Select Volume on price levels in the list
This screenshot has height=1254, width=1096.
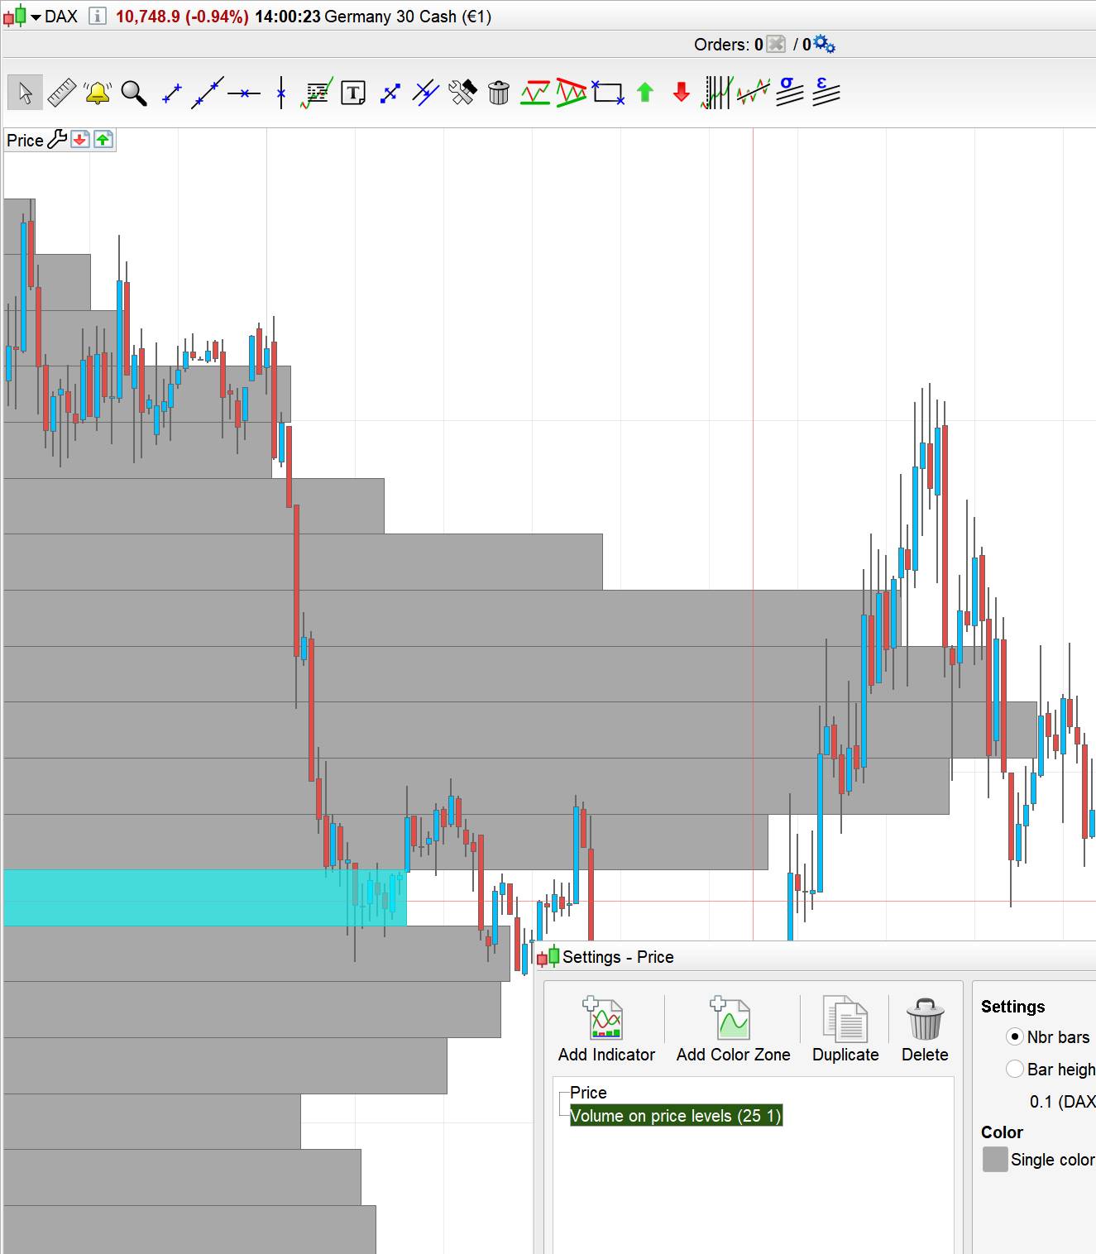[x=676, y=1116]
